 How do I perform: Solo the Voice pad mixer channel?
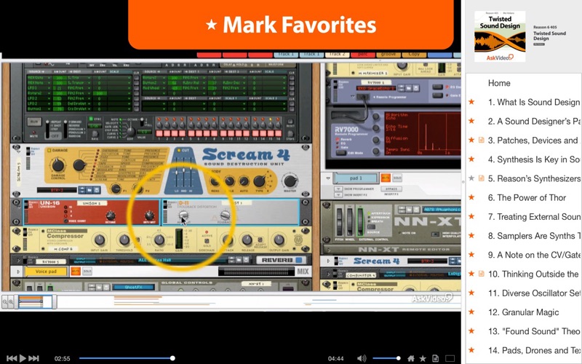pyautogui.click(x=87, y=272)
